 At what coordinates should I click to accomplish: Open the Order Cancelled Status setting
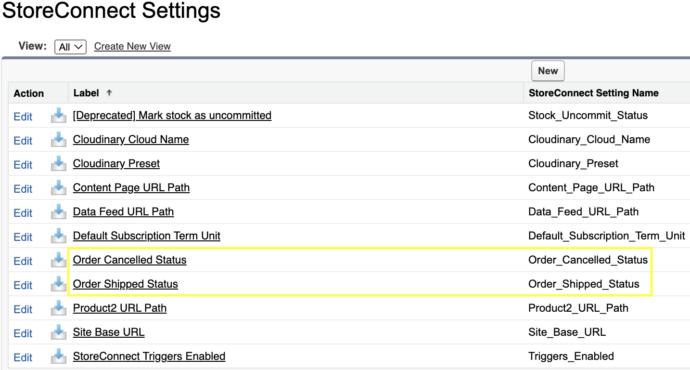click(129, 260)
